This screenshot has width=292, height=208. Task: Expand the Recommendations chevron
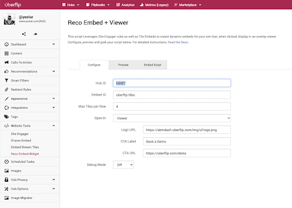coord(54,71)
